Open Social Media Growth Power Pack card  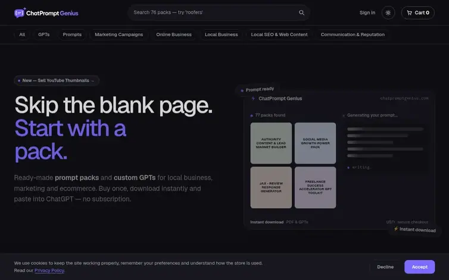tap(315, 143)
